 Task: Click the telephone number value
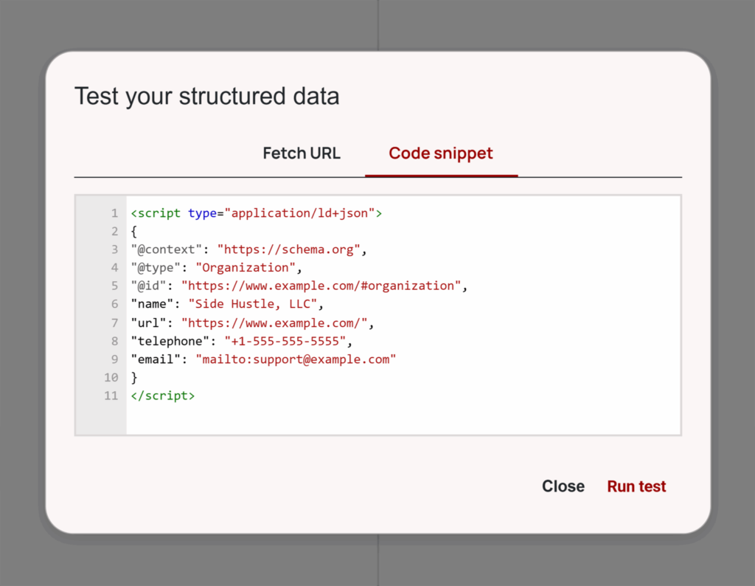tap(285, 341)
